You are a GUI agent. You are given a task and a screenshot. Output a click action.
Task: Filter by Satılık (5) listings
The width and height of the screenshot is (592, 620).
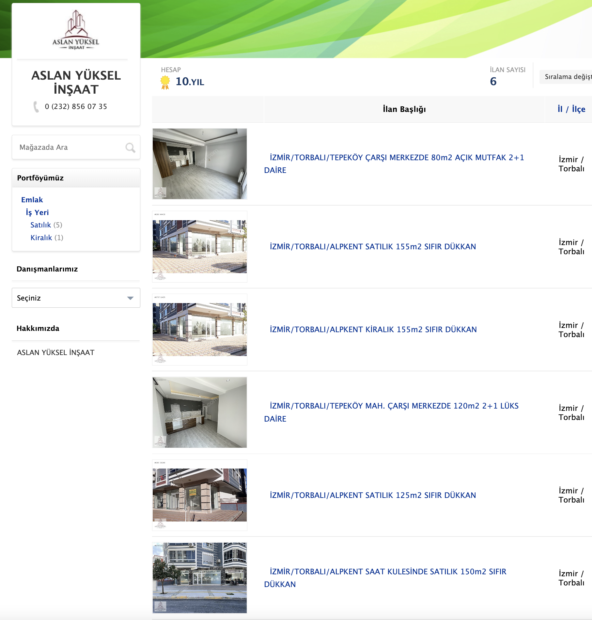41,225
